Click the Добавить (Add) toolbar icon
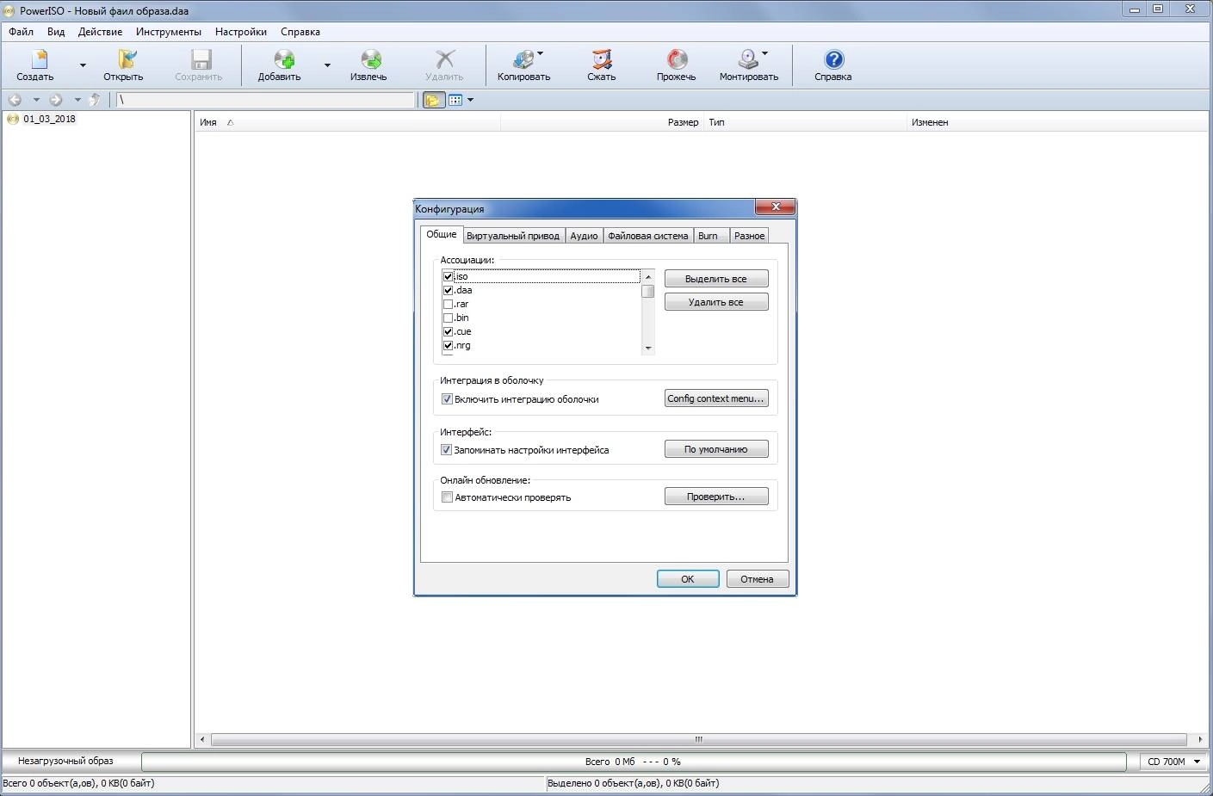The image size is (1213, 796). coord(280,65)
